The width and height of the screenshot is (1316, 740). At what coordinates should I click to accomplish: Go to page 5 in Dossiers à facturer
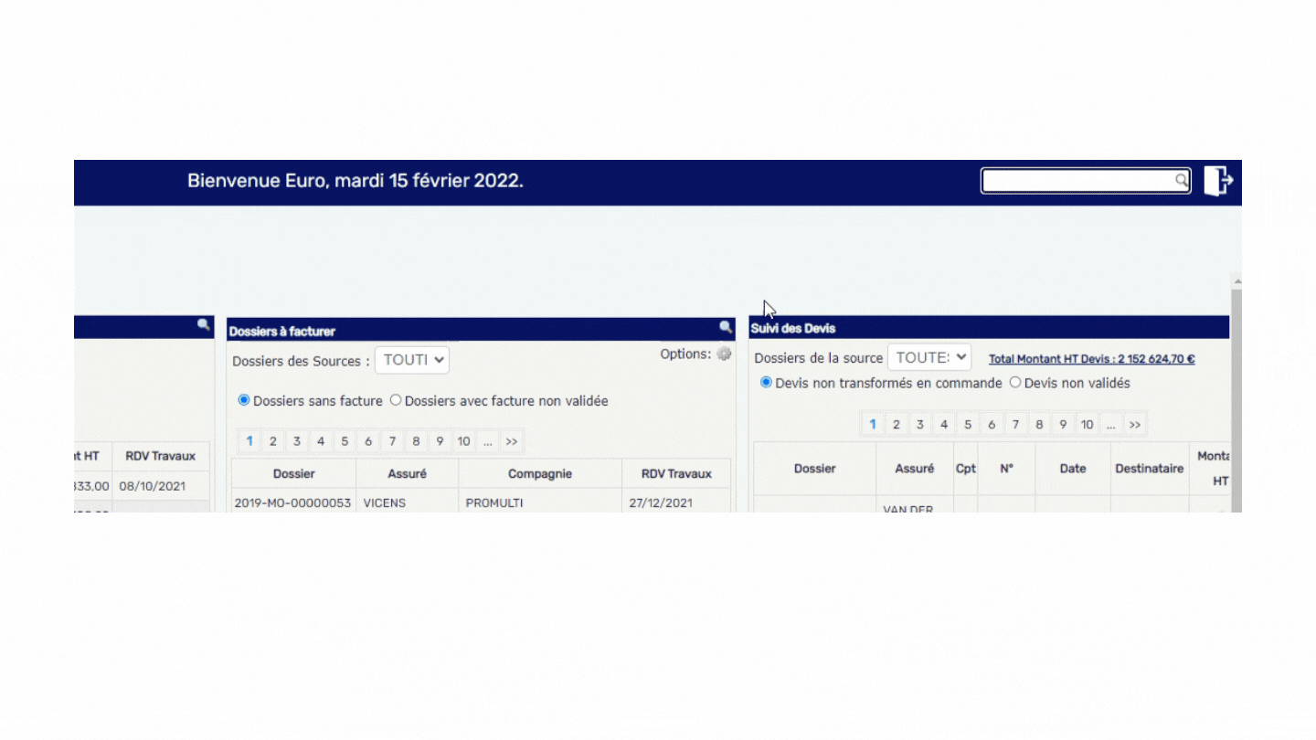[345, 441]
